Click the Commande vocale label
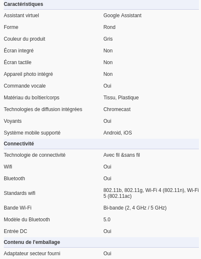Viewport: 201px width, 259px height. click(x=25, y=86)
